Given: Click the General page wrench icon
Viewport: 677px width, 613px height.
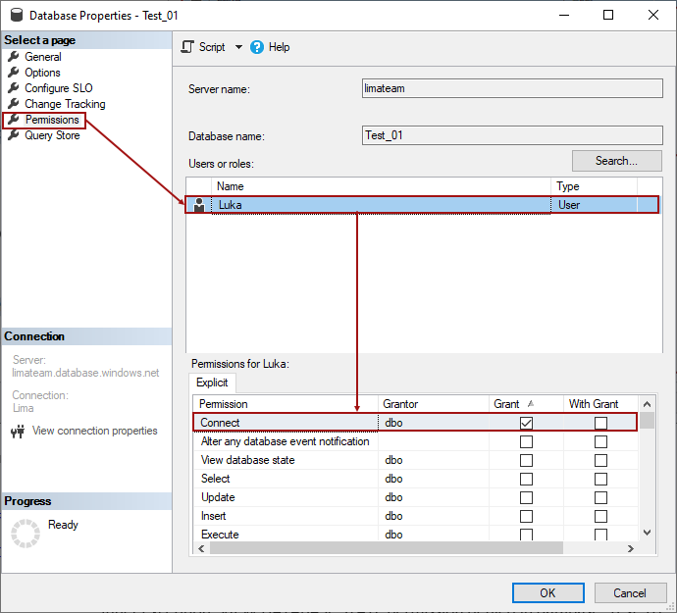Looking at the screenshot, I should 14,57.
